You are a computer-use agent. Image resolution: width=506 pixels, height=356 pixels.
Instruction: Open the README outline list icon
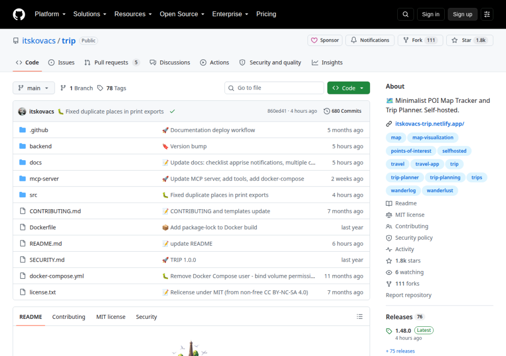click(x=360, y=316)
